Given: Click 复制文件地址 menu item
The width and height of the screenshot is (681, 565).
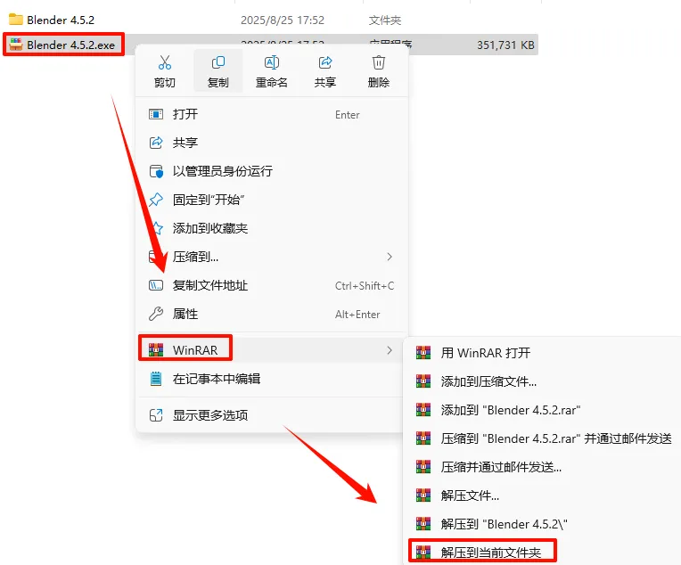Looking at the screenshot, I should pyautogui.click(x=272, y=285).
